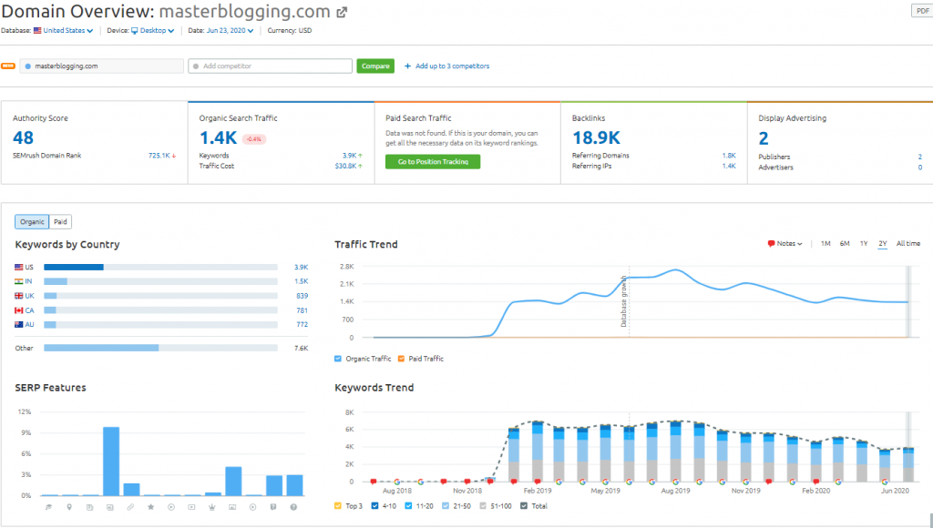Image resolution: width=933 pixels, height=528 pixels.
Task: Click the Add competitor input field
Action: [270, 66]
